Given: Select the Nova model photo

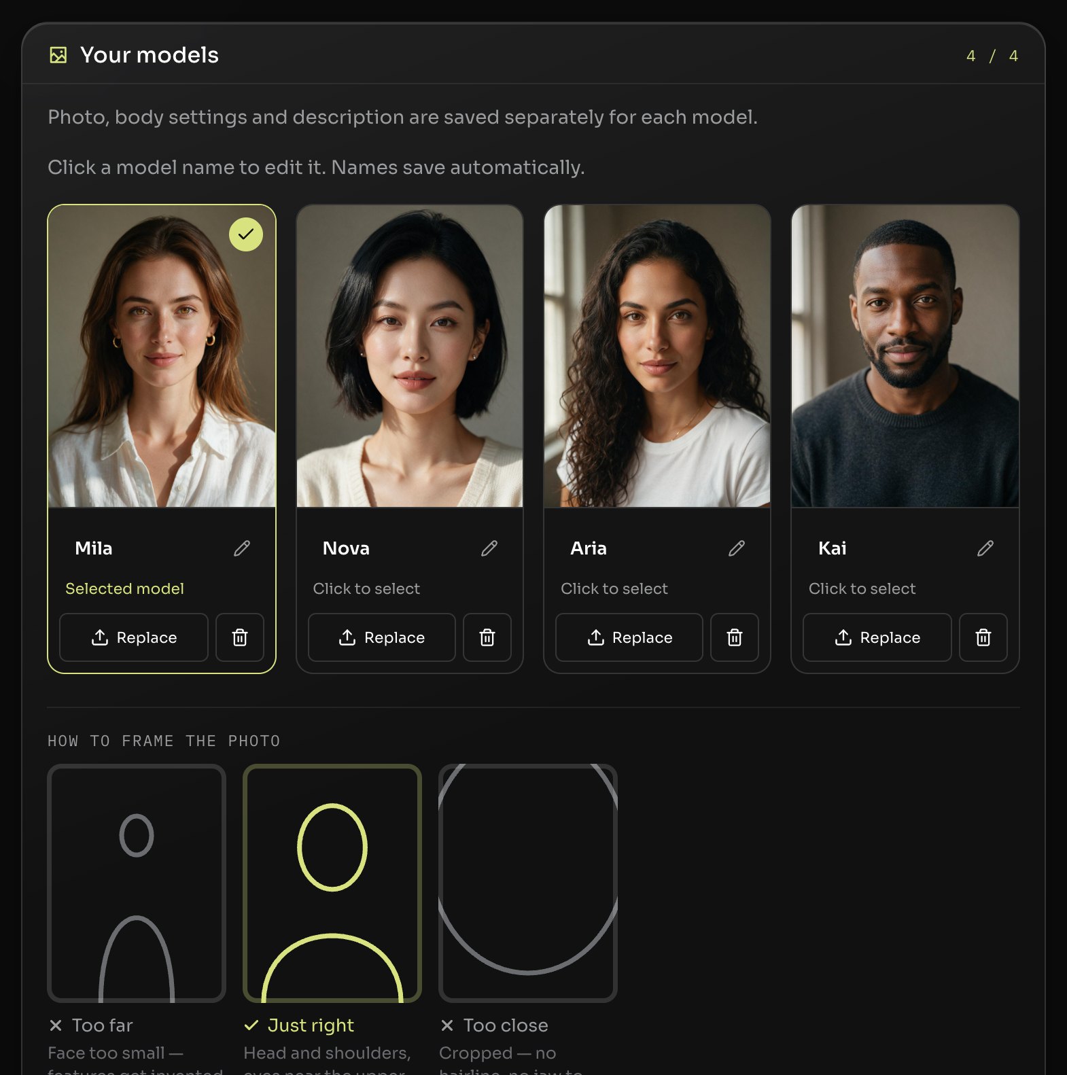Looking at the screenshot, I should point(410,356).
